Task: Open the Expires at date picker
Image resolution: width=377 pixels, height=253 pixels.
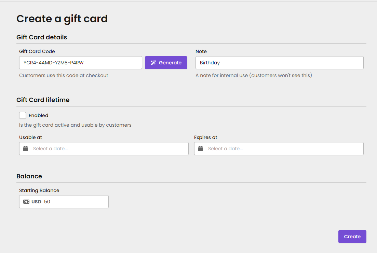Action: point(279,149)
